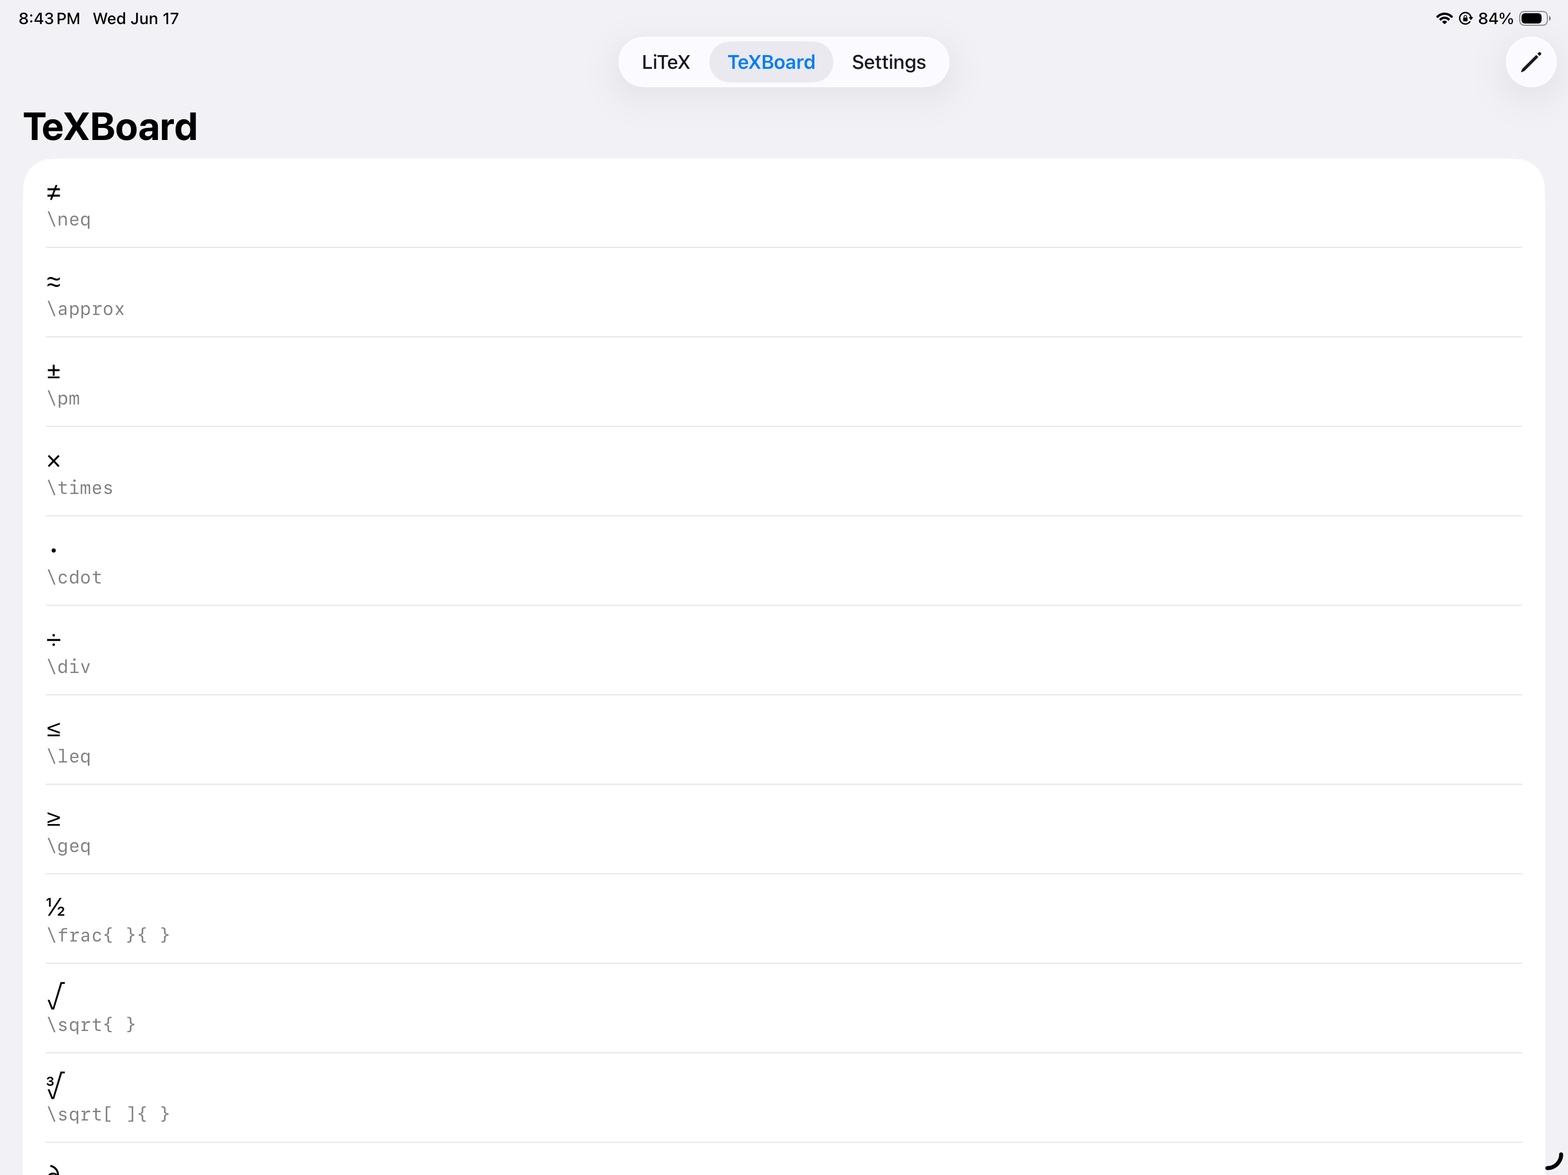The image size is (1568, 1175).
Task: Tap the ± plus-minus symbol
Action: click(x=54, y=371)
